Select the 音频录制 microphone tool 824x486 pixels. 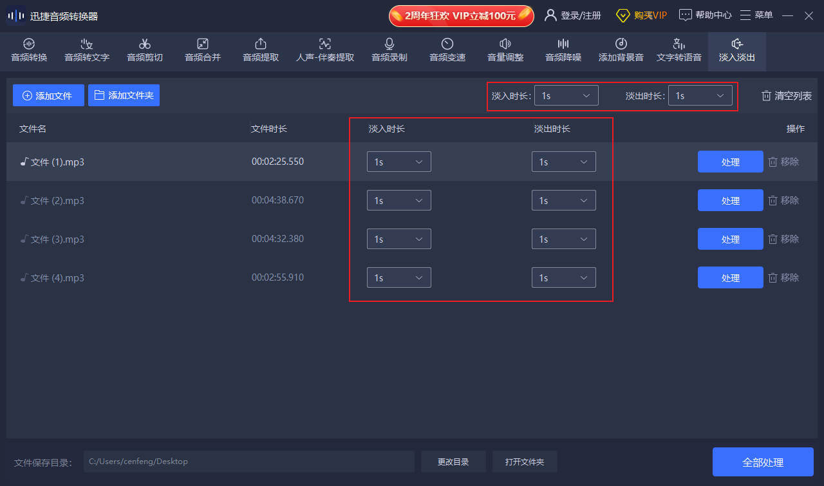389,50
